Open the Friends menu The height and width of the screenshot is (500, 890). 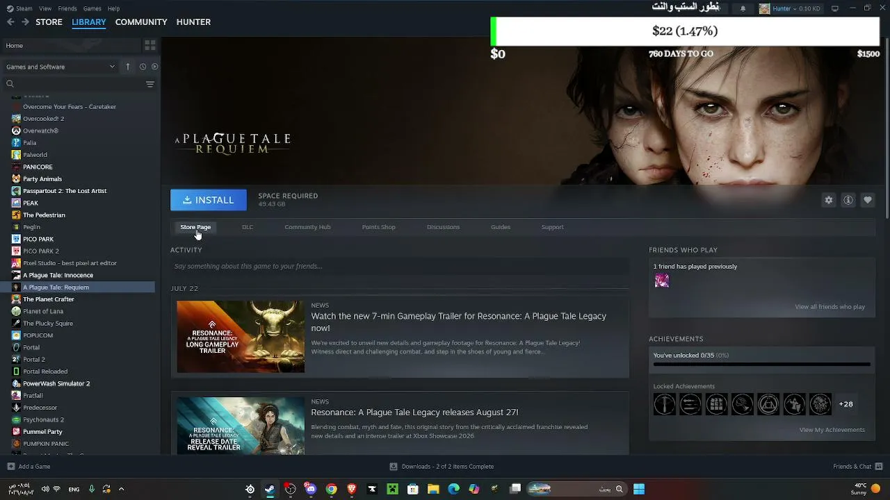coord(67,8)
